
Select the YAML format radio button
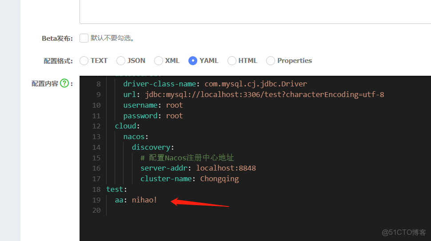[x=193, y=61]
